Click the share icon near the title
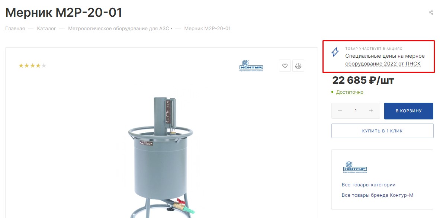The height and width of the screenshot is (218, 440). coord(431,12)
